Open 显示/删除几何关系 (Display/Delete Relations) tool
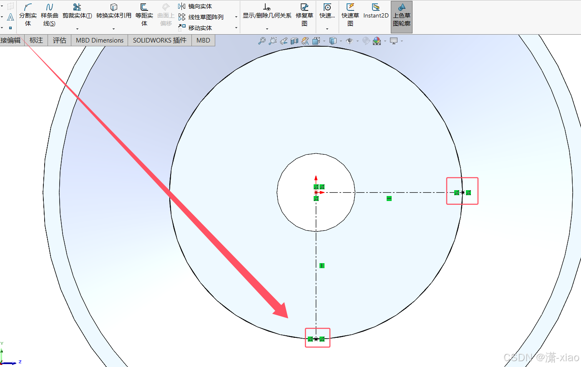 pos(267,12)
